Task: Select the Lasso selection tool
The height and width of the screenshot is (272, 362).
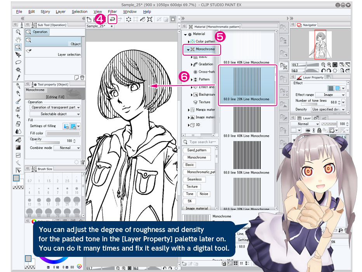Action: click(x=18, y=62)
